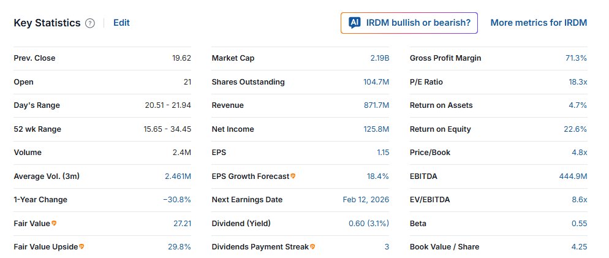Open the Key Statistics help question-mark icon
This screenshot has width=609, height=258.
pyautogui.click(x=89, y=23)
